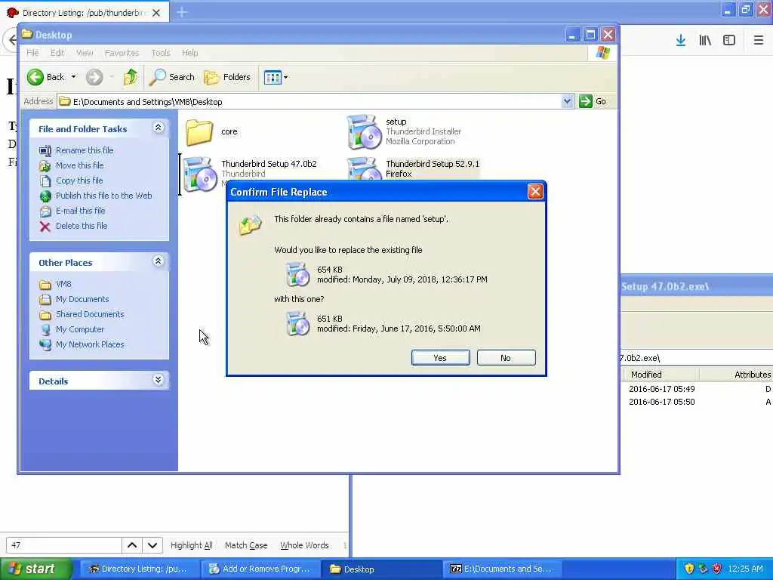This screenshot has width=773, height=580.
Task: Click the Forward arrow icon
Action: tap(94, 77)
